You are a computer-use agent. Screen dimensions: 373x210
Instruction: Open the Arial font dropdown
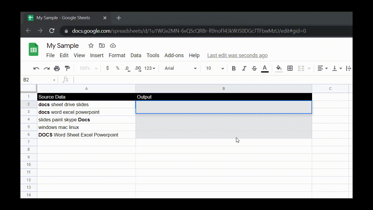point(181,68)
